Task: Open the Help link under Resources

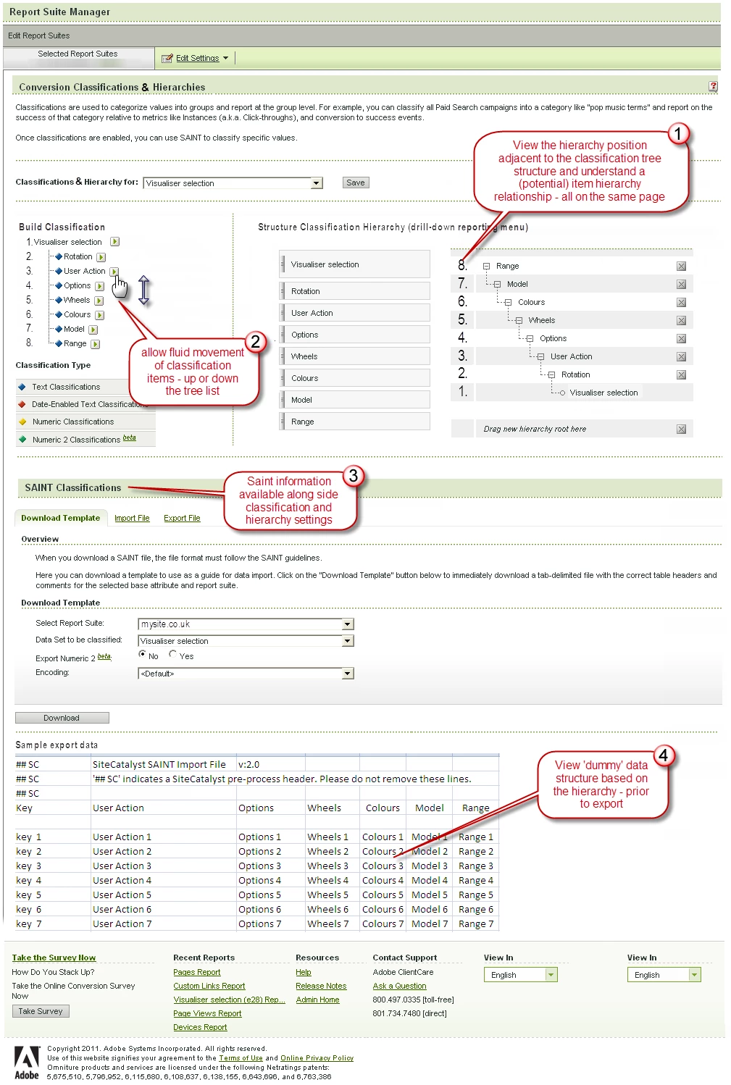Action: pyautogui.click(x=304, y=973)
